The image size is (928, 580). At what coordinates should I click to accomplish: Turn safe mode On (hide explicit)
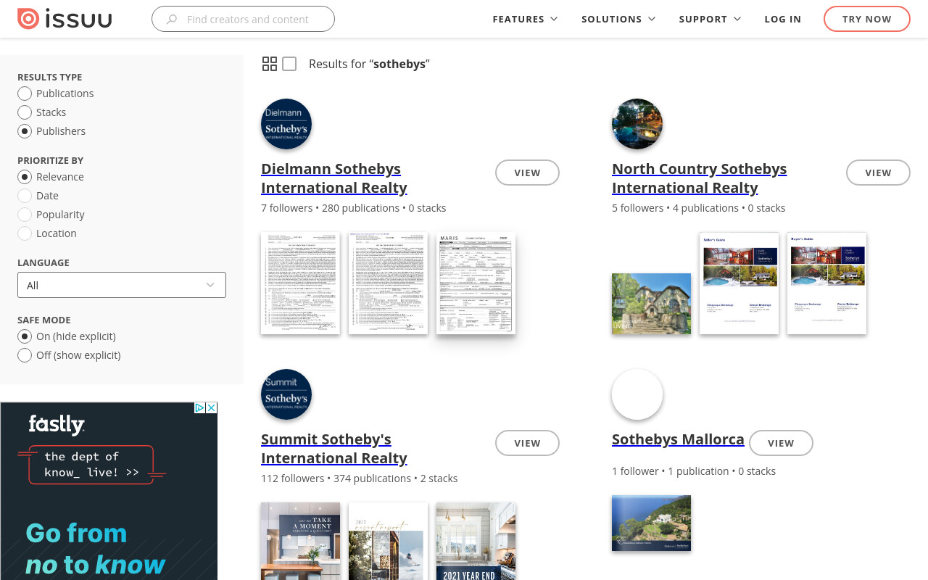(25, 336)
